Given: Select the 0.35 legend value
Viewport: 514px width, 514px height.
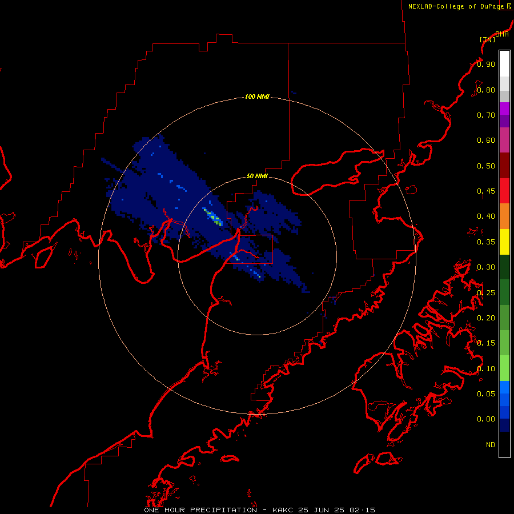Looking at the screenshot, I should point(486,242).
